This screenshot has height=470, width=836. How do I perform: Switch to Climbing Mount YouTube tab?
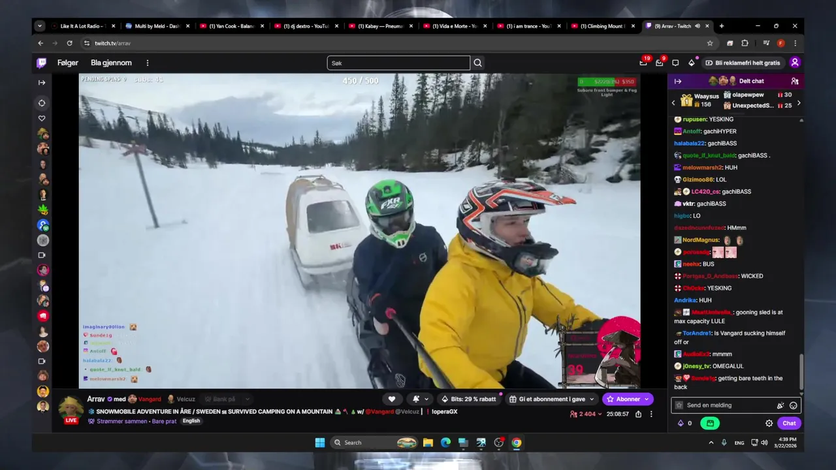coord(602,26)
